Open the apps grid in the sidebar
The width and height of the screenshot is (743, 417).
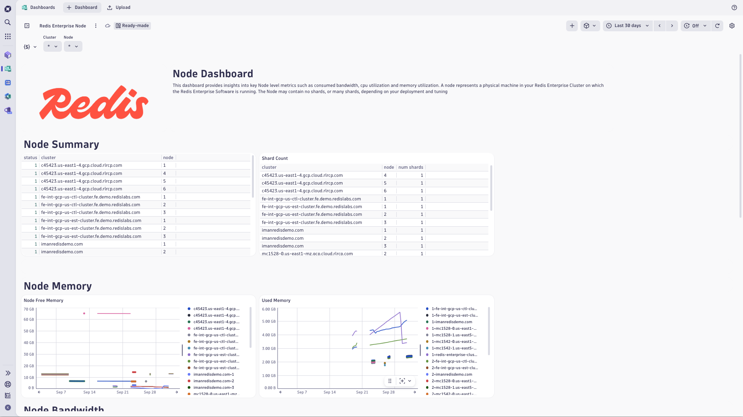click(7, 36)
